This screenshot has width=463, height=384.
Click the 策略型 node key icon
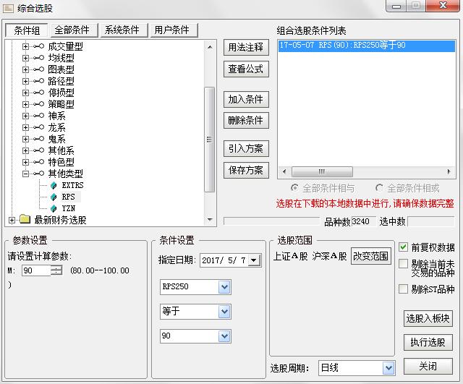[38, 104]
